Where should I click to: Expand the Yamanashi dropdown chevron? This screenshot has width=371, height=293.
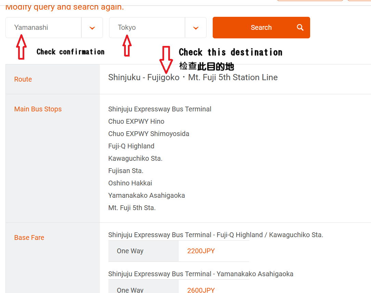pos(92,28)
